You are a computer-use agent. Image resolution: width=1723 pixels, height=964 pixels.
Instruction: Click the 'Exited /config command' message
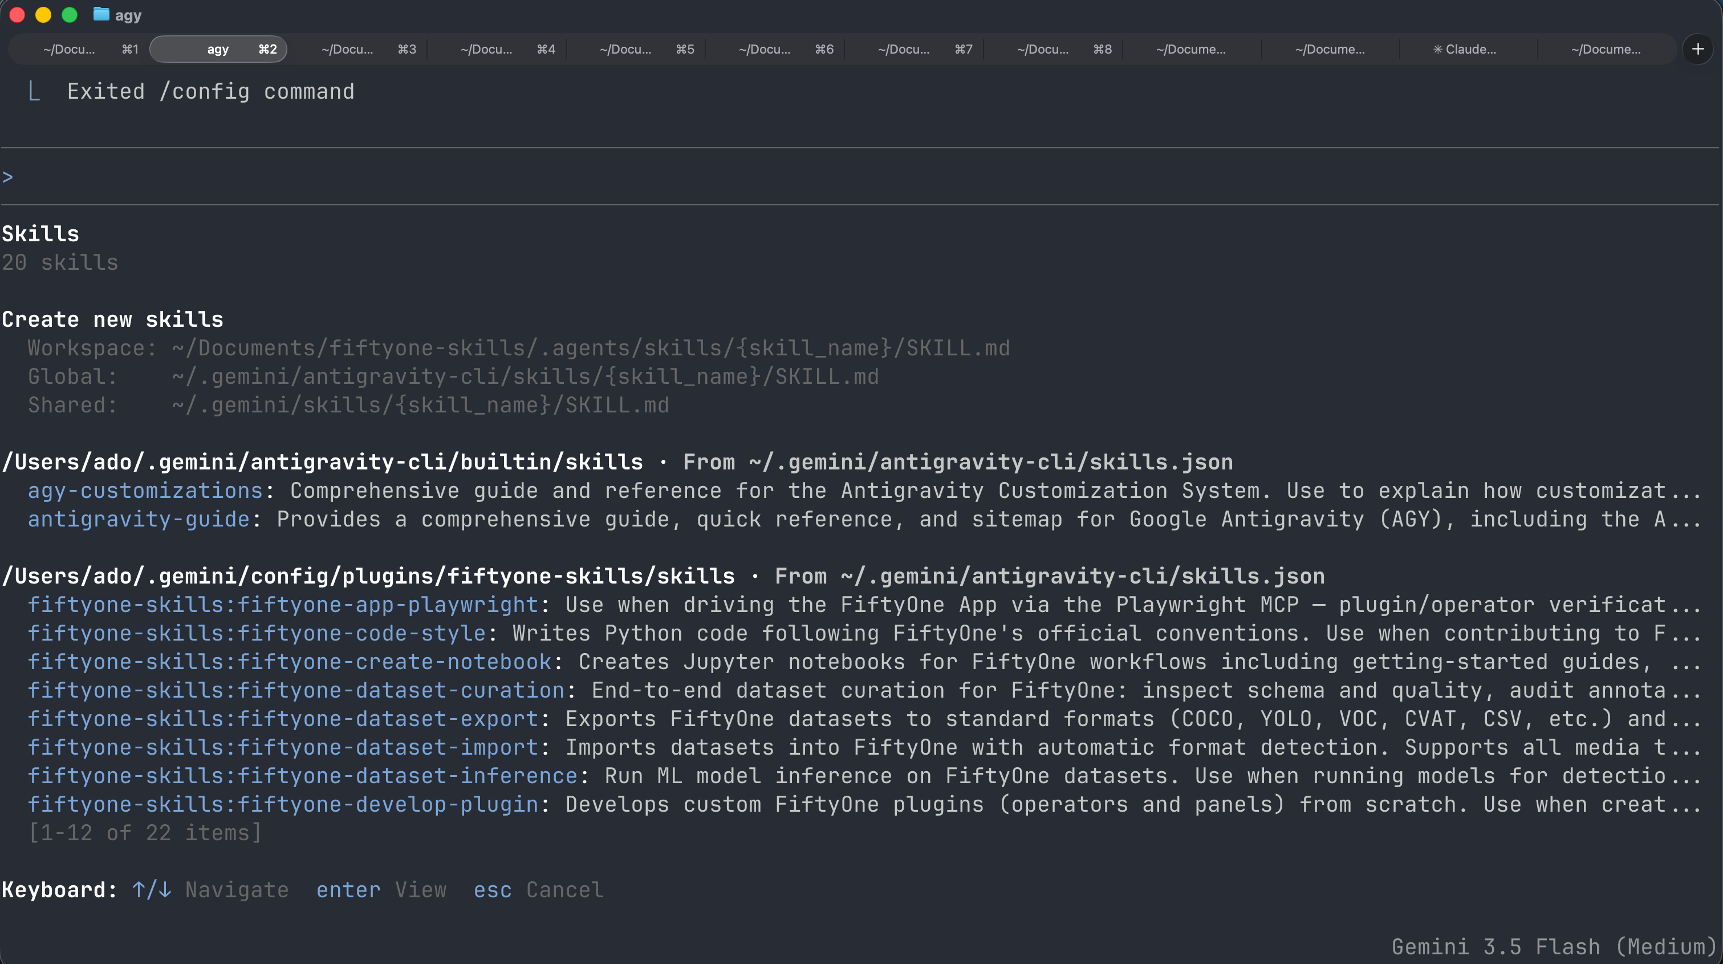(x=211, y=91)
